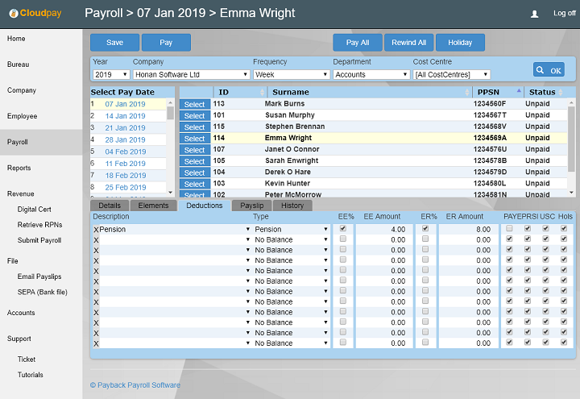Switch to the Payslip tab
The width and height of the screenshot is (580, 399).
click(252, 206)
